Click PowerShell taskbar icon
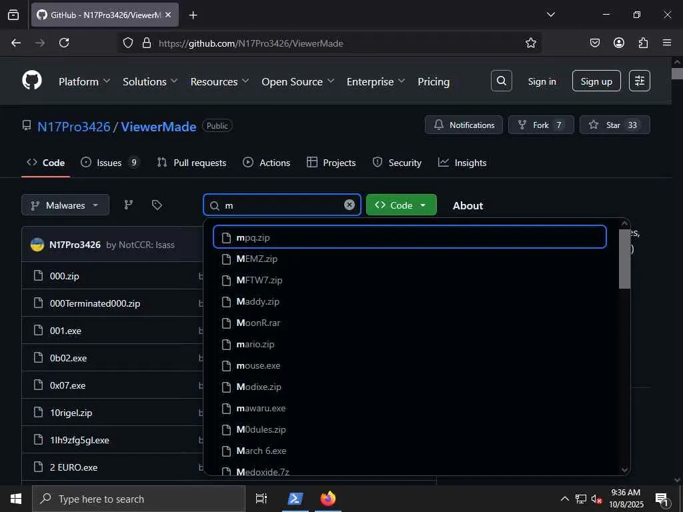The height and width of the screenshot is (512, 683). (295, 499)
